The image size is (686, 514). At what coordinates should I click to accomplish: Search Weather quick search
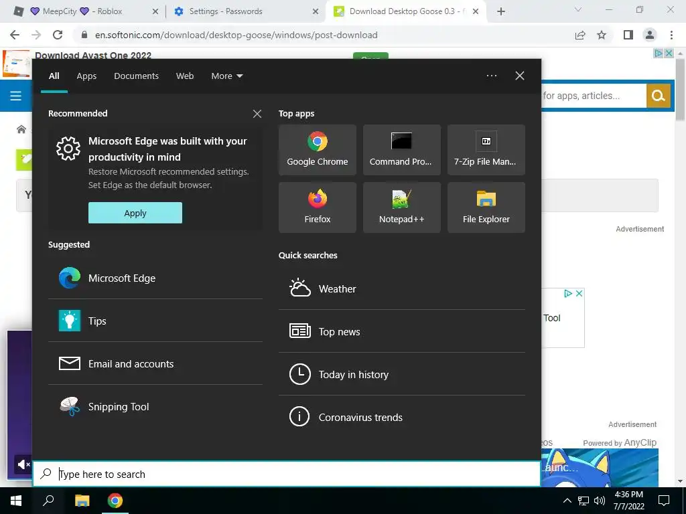click(x=402, y=288)
